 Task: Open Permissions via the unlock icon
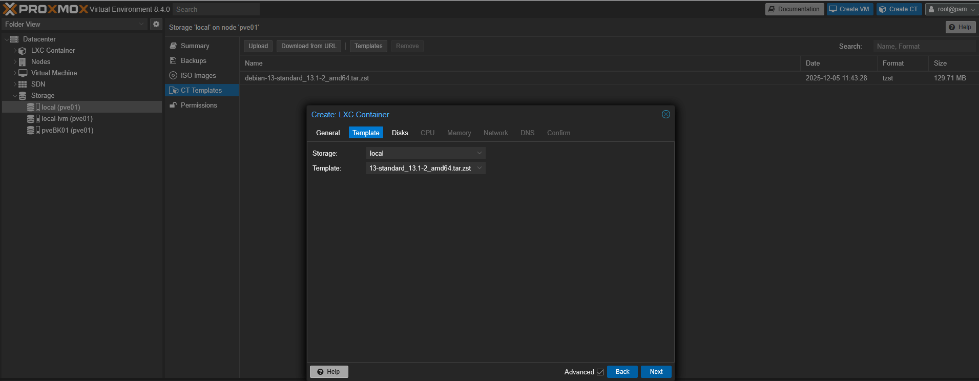click(173, 105)
